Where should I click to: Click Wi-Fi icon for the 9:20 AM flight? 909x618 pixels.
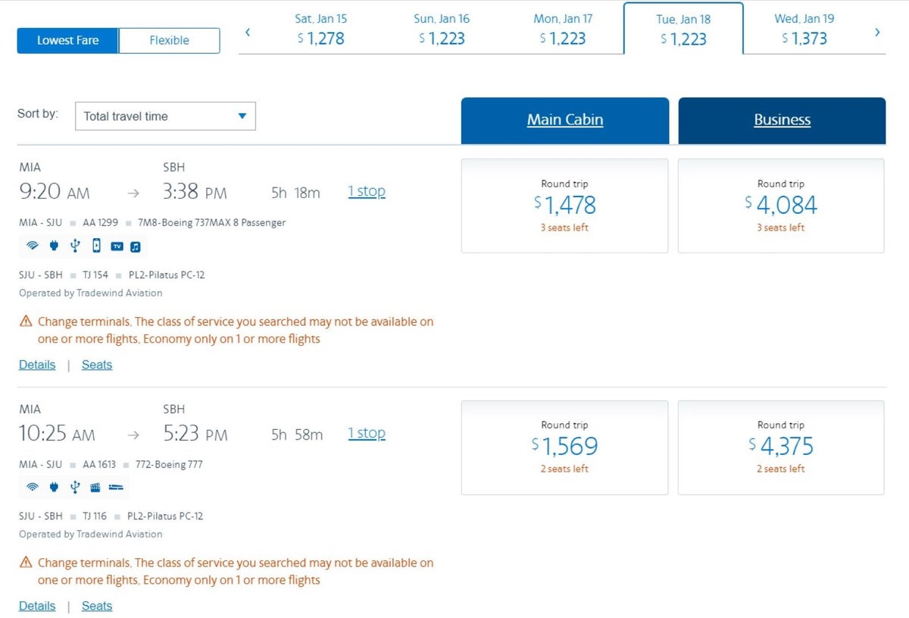pos(33,246)
